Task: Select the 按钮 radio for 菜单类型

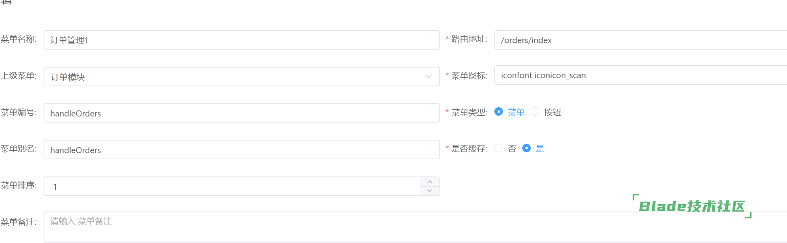Action: click(x=535, y=112)
